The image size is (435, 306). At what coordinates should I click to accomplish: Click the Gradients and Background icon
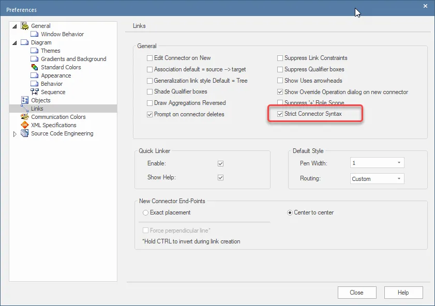(35, 59)
